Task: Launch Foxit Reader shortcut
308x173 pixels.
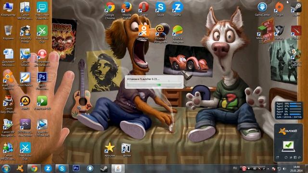Action: pyautogui.click(x=25, y=79)
